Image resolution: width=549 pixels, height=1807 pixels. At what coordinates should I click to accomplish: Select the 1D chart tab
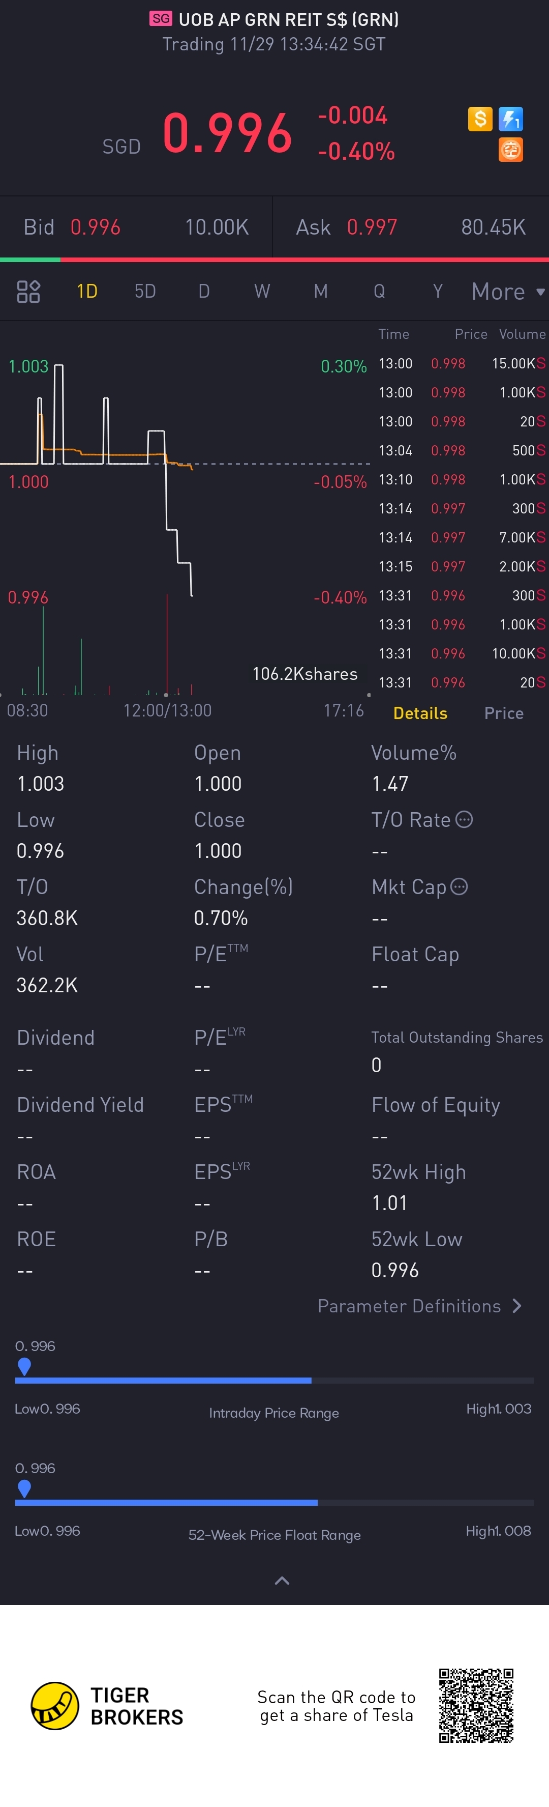pyautogui.click(x=87, y=291)
